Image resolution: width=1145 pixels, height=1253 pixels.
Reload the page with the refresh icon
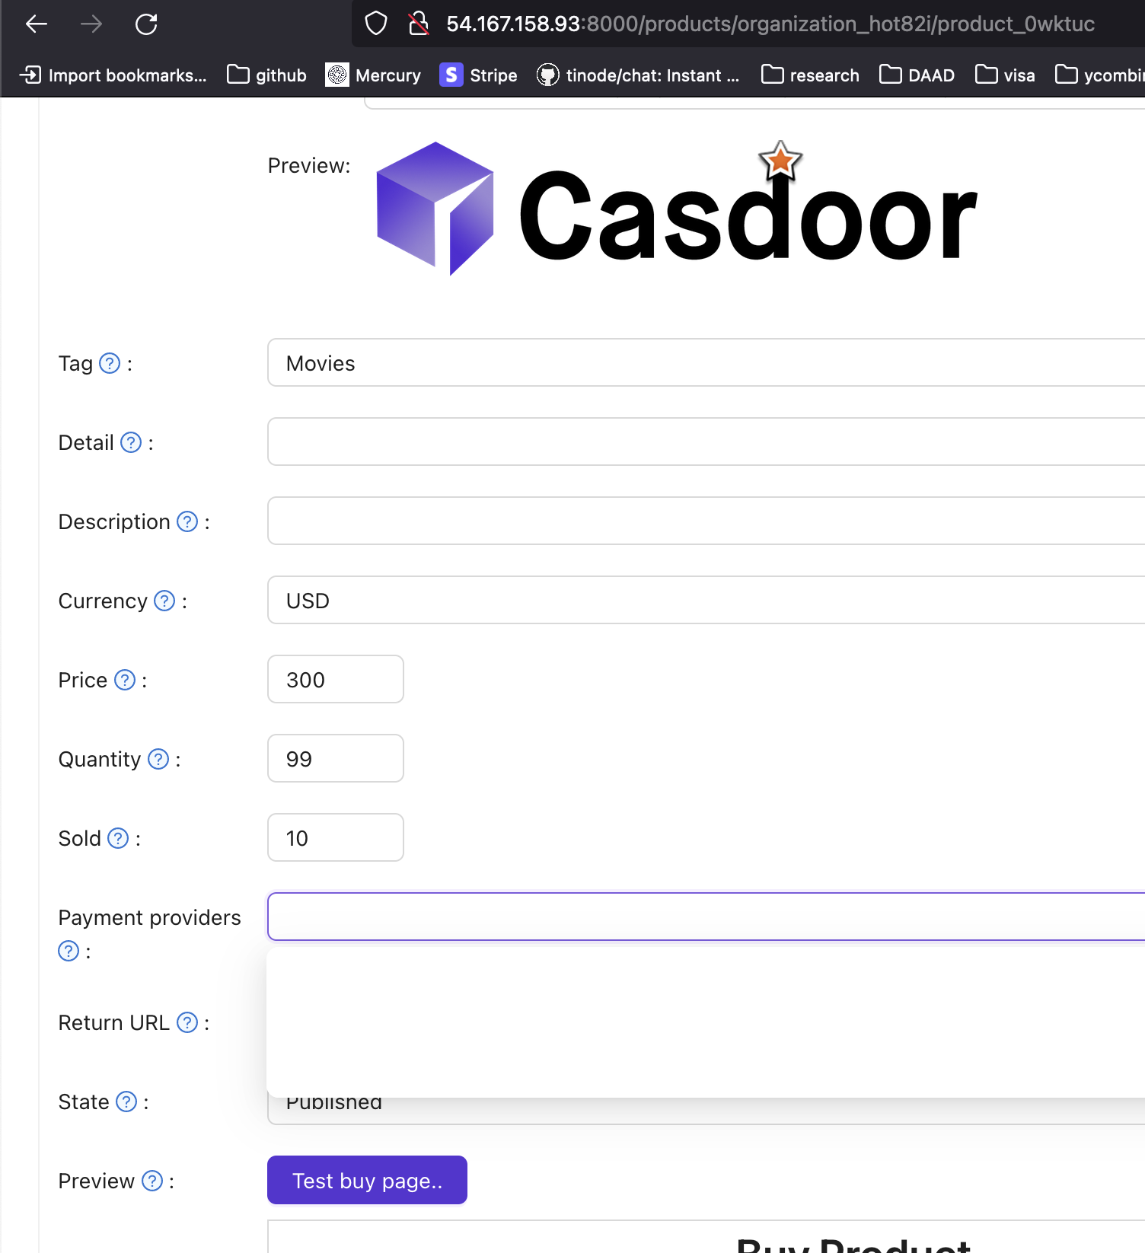pyautogui.click(x=146, y=24)
